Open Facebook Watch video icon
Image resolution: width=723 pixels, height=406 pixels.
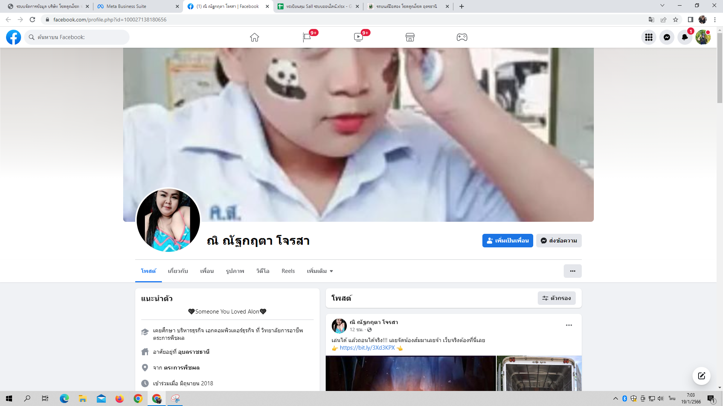coord(358,37)
